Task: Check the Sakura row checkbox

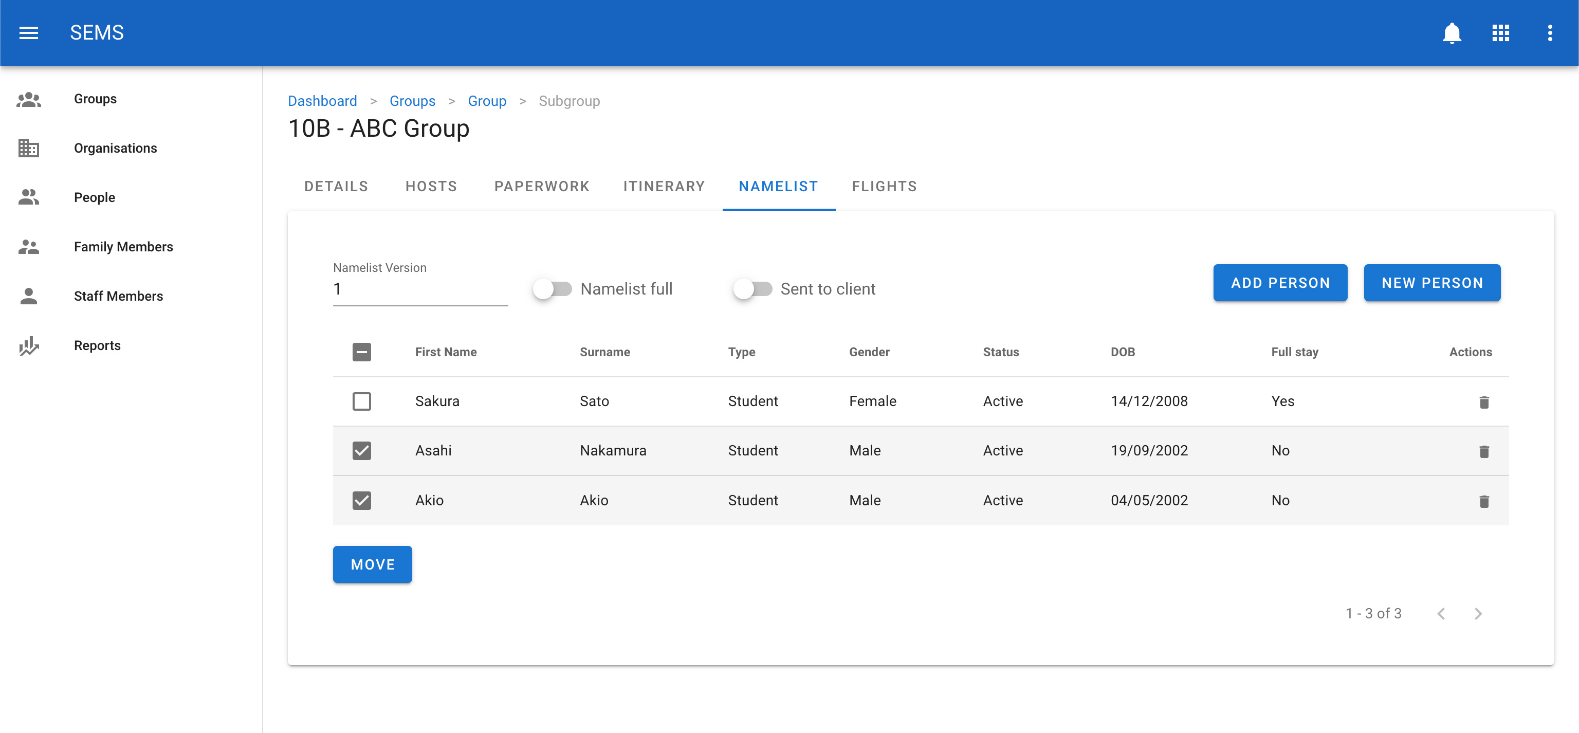Action: click(x=362, y=401)
